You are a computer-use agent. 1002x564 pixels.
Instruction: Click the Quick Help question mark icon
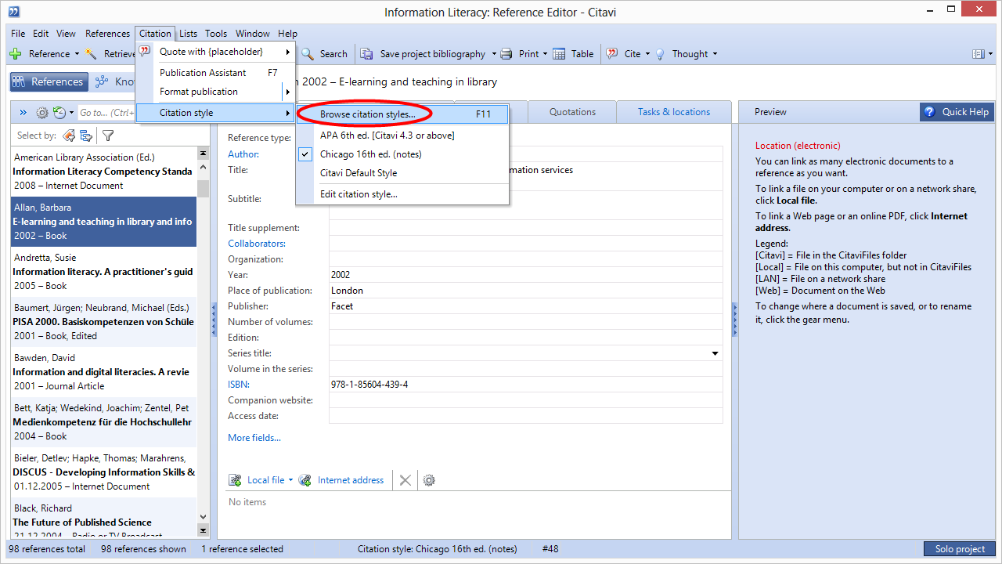[x=929, y=112]
